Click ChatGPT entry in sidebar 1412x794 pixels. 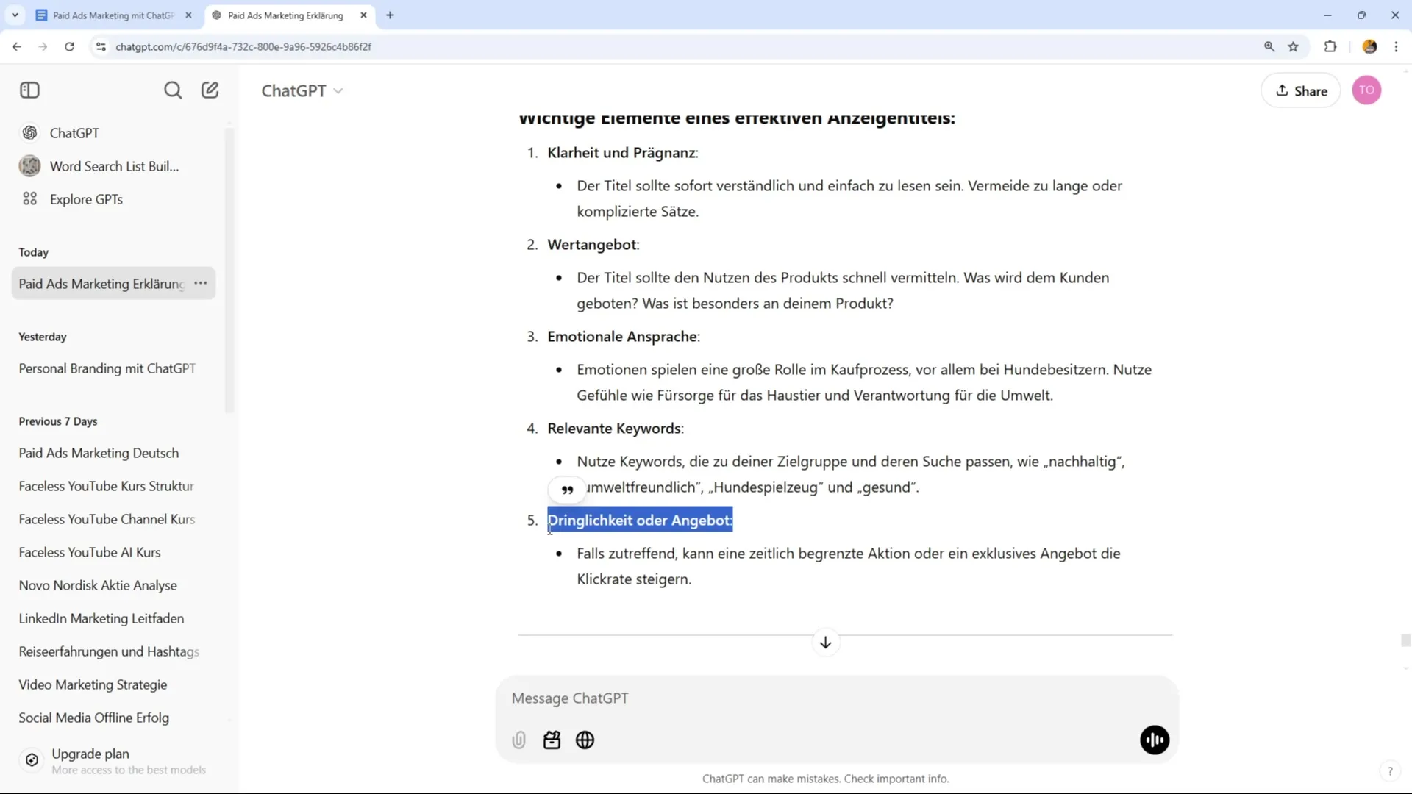tap(114, 133)
